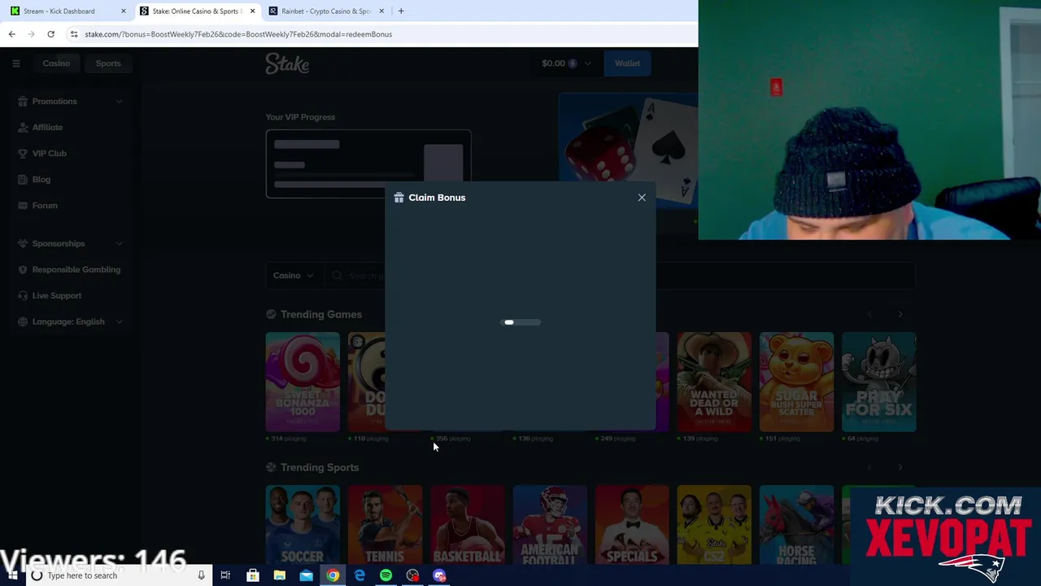Click the Windows taskbar search box
Viewport: 1041px width, 586px height.
[x=118, y=575]
